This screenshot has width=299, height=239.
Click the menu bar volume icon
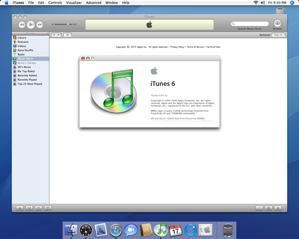click(x=263, y=3)
